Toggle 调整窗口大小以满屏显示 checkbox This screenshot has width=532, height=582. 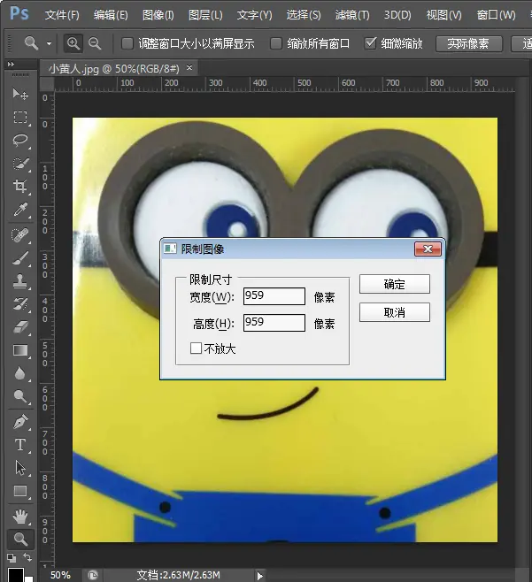point(127,43)
